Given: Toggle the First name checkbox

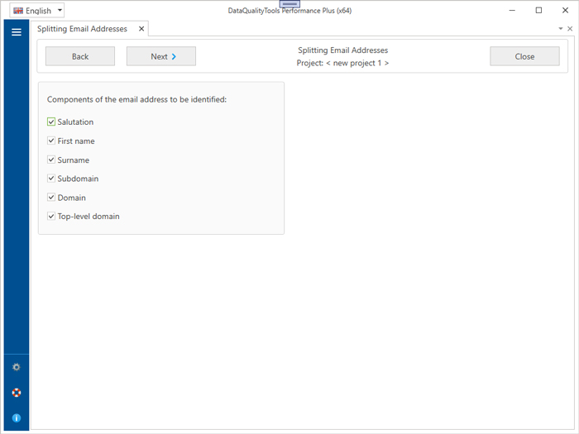Looking at the screenshot, I should pos(51,141).
